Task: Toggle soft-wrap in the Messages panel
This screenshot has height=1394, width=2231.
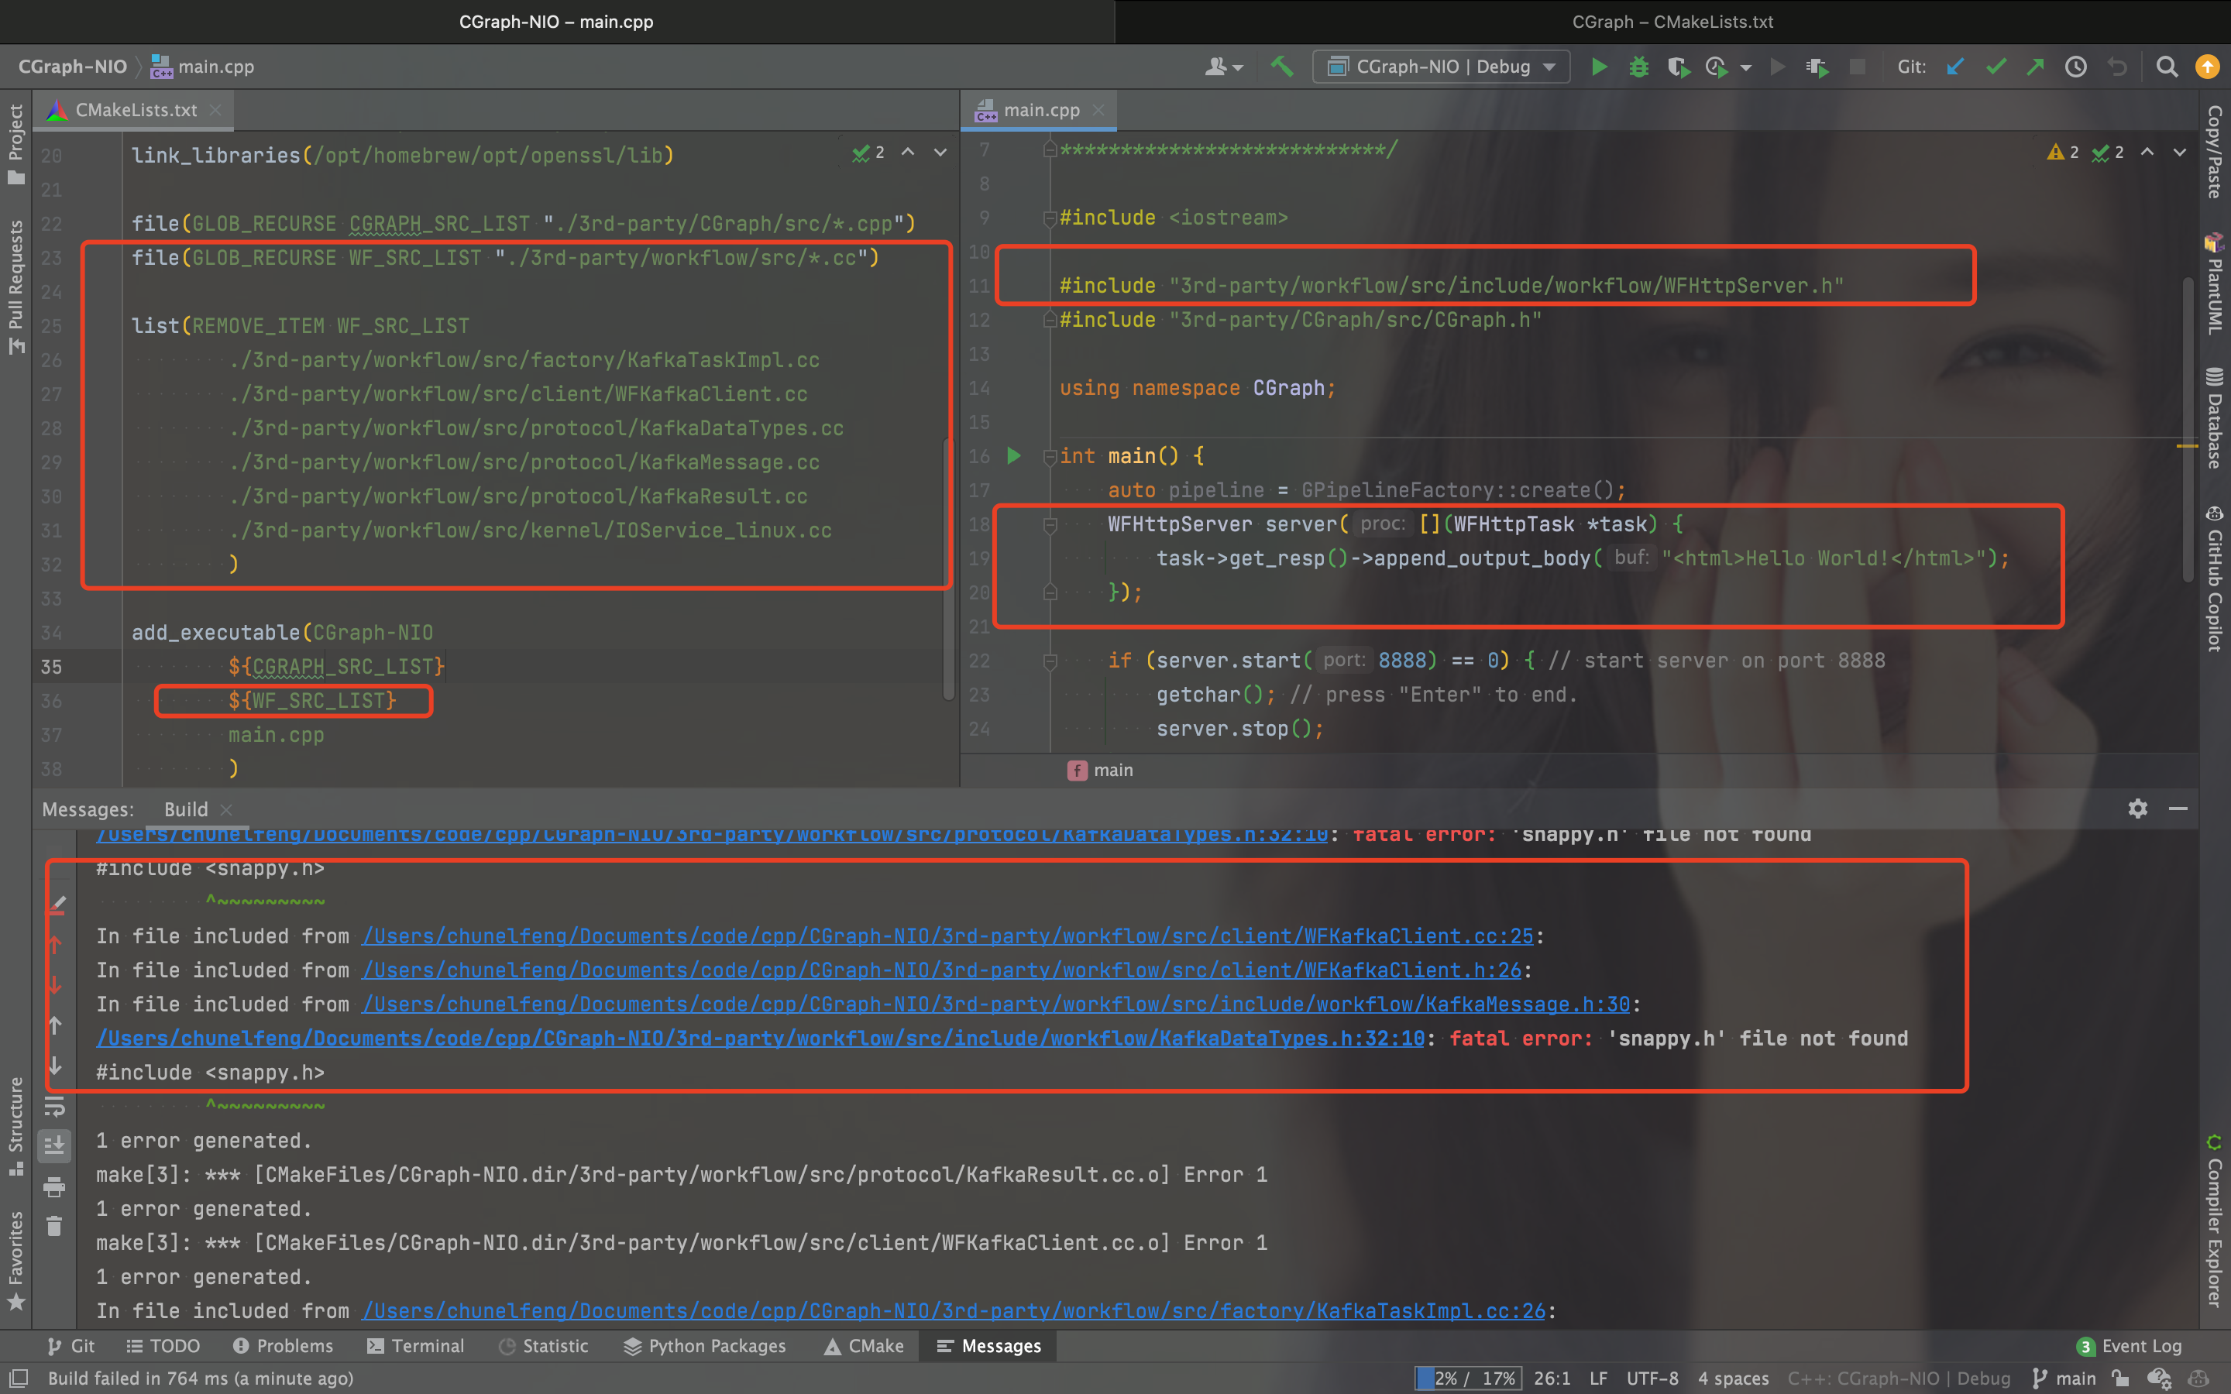Action: [x=54, y=1107]
